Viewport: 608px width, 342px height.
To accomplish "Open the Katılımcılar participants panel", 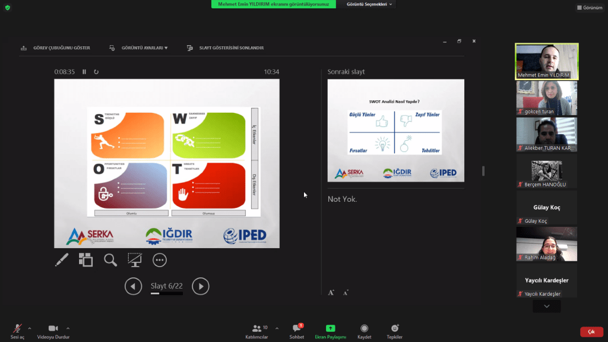I will click(256, 331).
